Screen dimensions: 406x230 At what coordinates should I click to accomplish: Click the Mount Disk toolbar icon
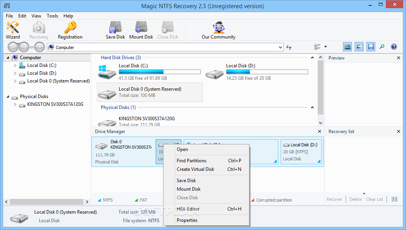click(141, 30)
